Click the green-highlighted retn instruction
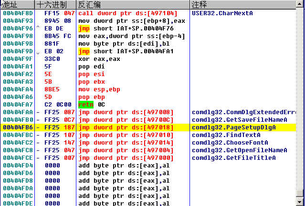The image size is (305, 206). 86,105
